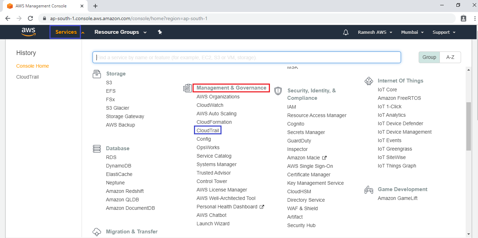Click the Internet Of Things icon
The image size is (478, 238).
coord(368,81)
